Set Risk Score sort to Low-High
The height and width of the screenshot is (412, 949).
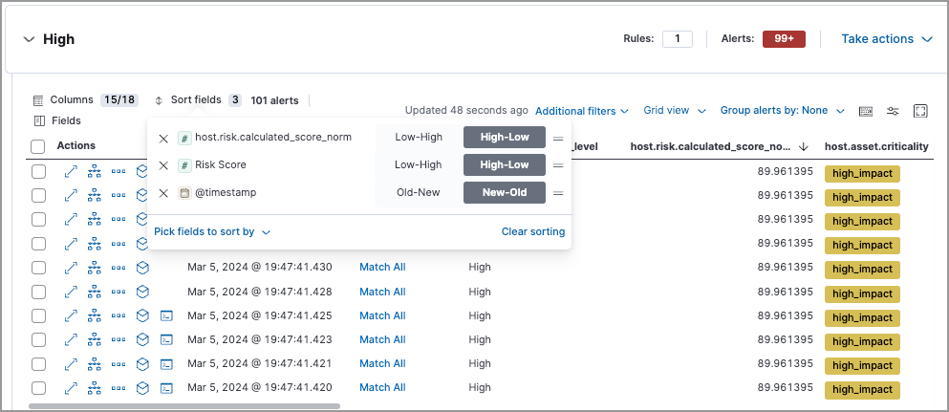coord(418,165)
